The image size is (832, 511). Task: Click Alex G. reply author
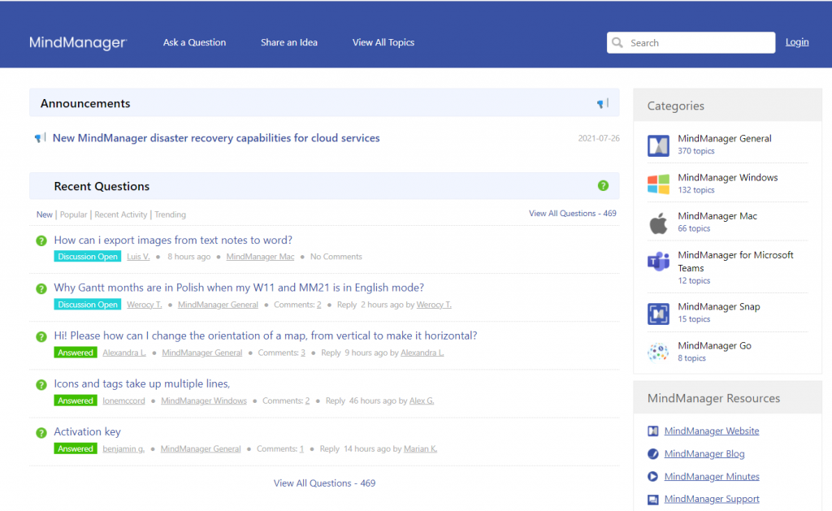tap(422, 401)
